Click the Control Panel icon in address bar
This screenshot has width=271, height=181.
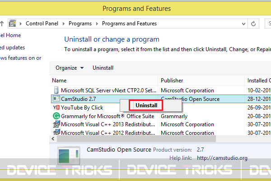tap(13, 24)
